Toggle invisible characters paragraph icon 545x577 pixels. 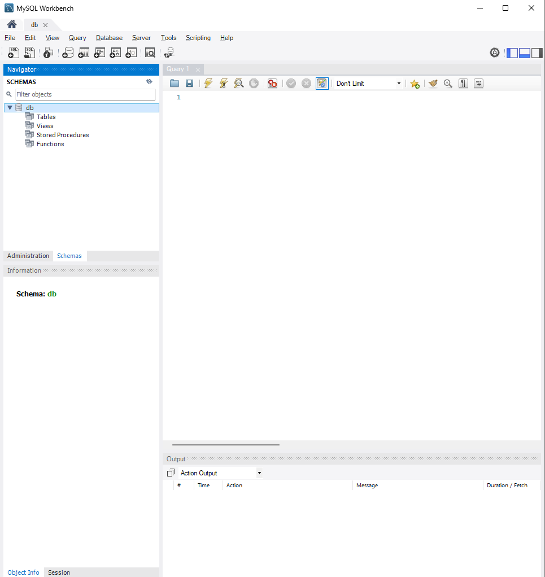click(463, 84)
